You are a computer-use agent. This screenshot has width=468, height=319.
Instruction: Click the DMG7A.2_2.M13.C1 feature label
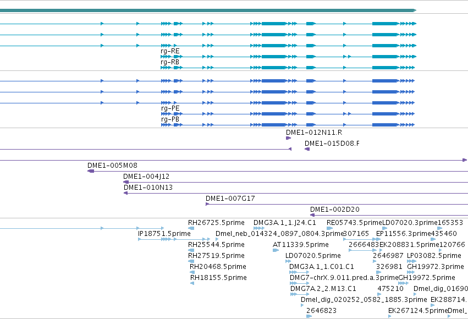tap(323, 289)
